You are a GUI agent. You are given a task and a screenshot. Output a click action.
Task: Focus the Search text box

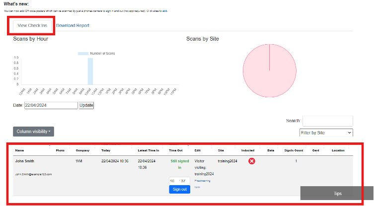point(327,121)
